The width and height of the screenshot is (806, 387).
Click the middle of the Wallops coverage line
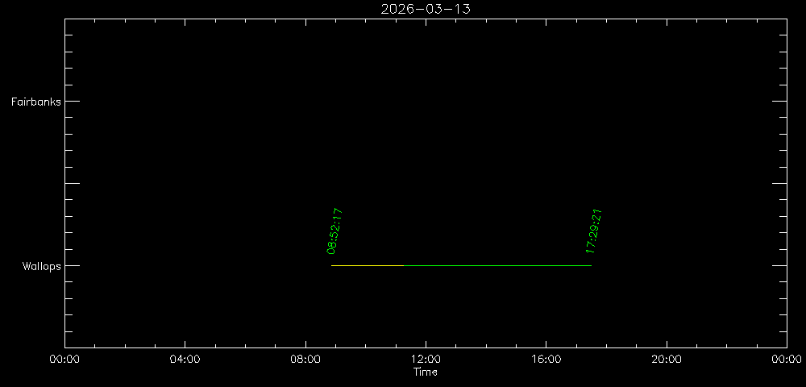(x=461, y=265)
